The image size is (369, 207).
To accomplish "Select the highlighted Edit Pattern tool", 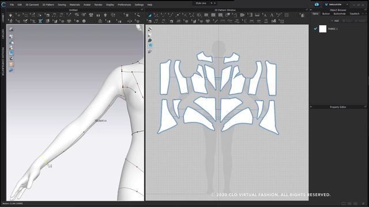I will (x=150, y=16).
